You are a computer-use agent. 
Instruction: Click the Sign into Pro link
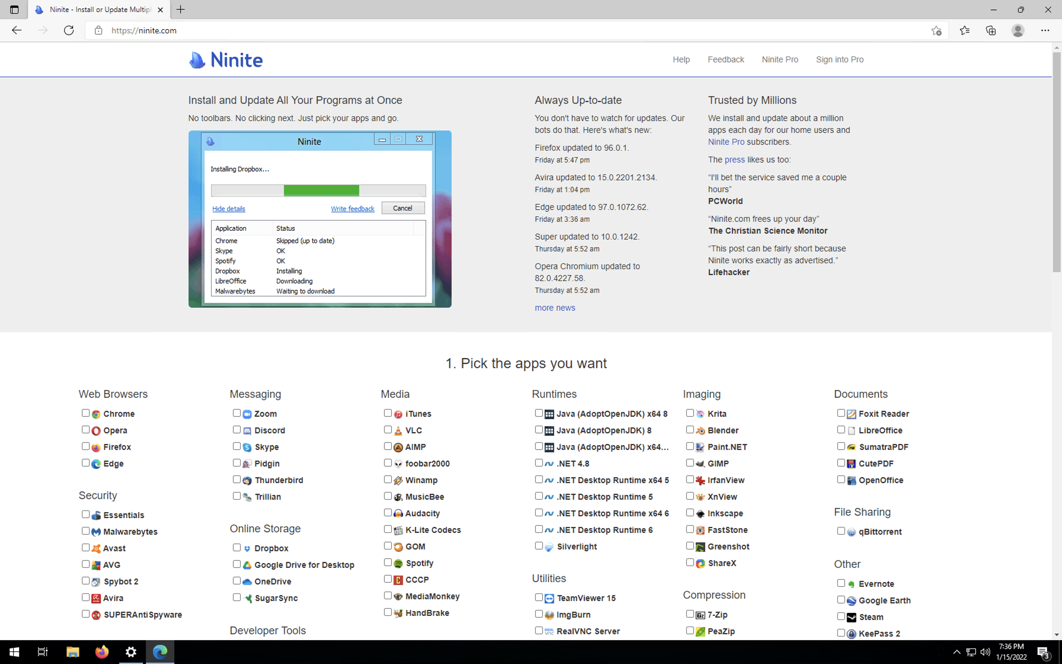tap(839, 59)
